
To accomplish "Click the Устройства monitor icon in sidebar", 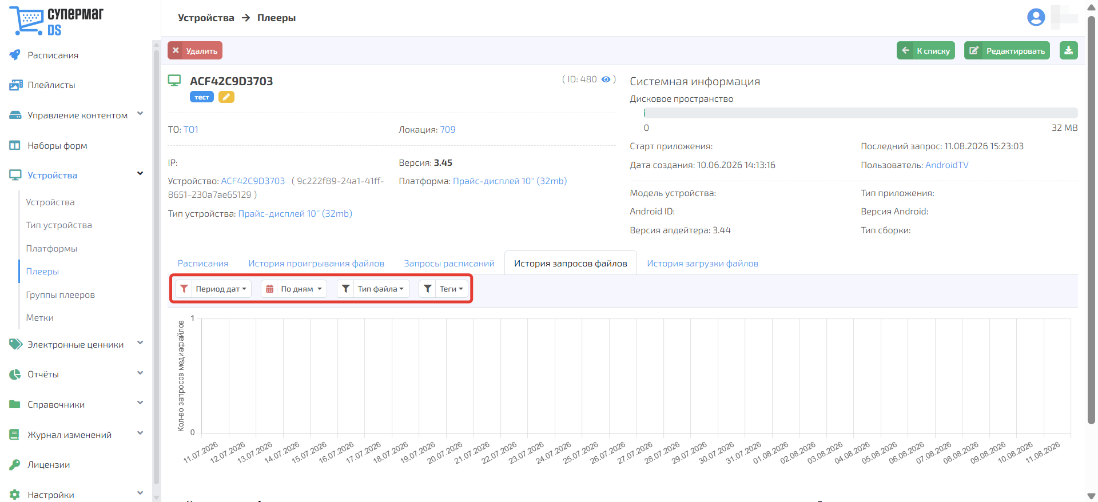I will point(15,176).
